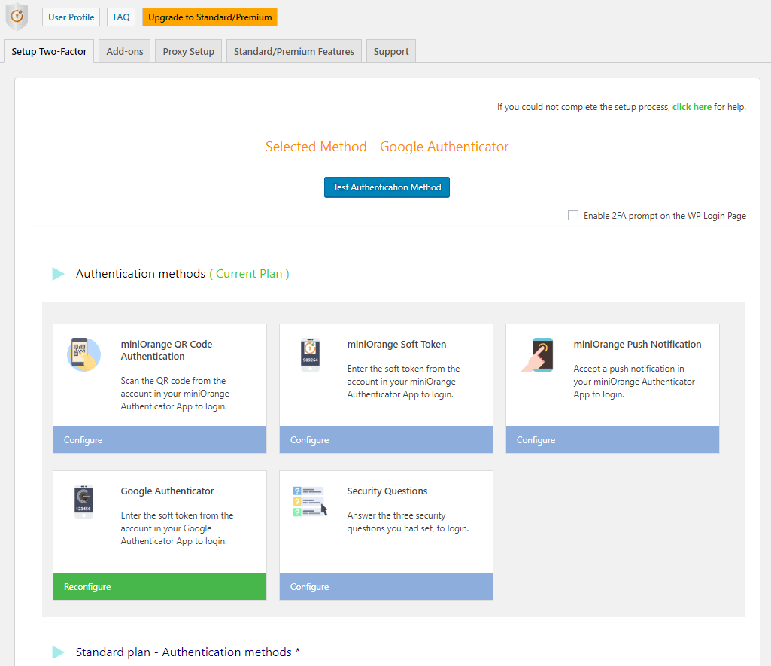Configure miniOrange Push Notification method

(x=613, y=439)
